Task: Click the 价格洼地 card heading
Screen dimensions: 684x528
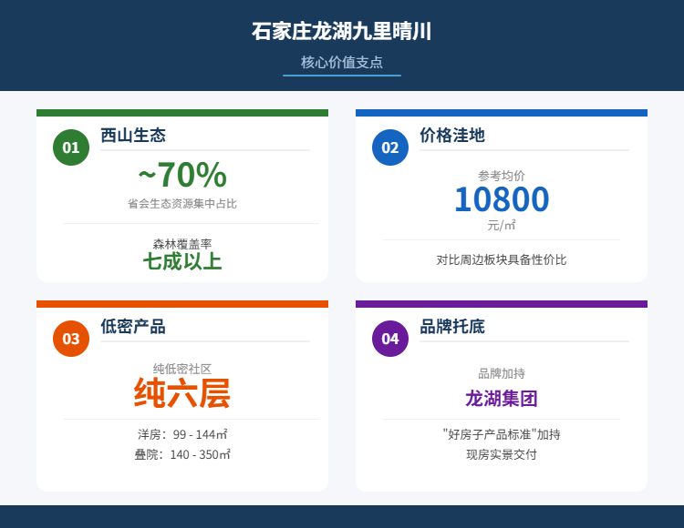Action: point(452,135)
